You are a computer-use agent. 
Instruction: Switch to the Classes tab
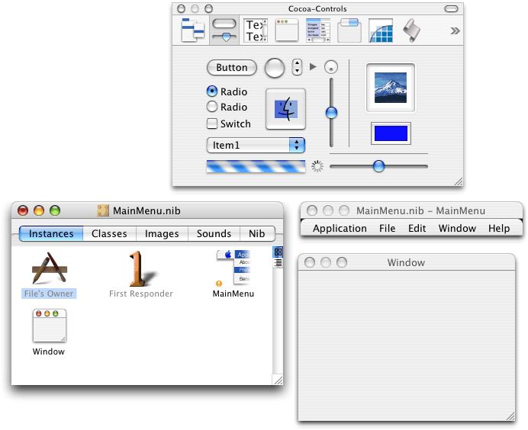coord(109,233)
